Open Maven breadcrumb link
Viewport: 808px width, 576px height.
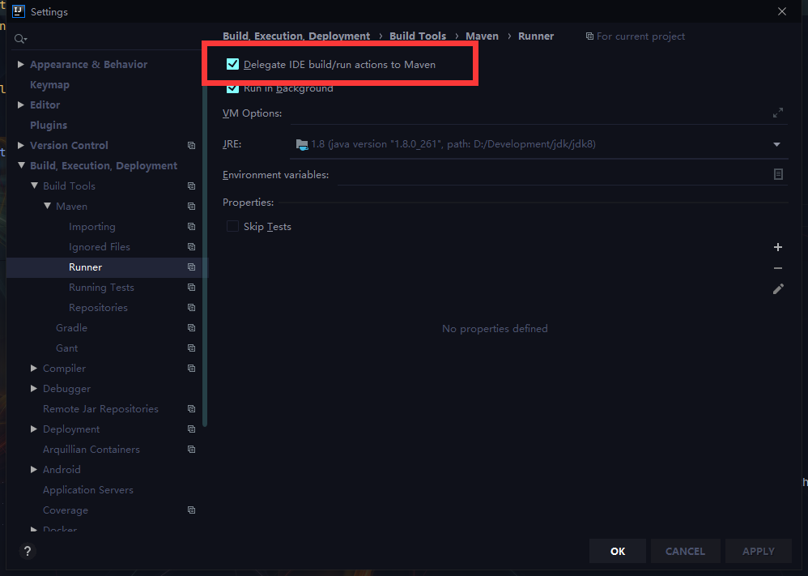click(482, 36)
